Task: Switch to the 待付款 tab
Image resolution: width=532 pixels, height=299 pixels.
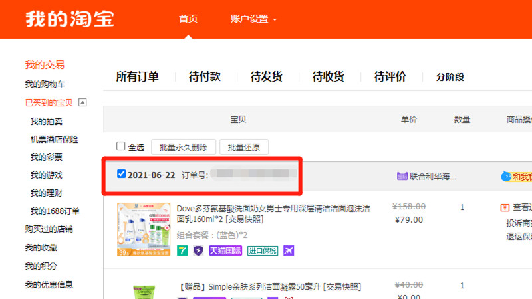Action: point(205,76)
